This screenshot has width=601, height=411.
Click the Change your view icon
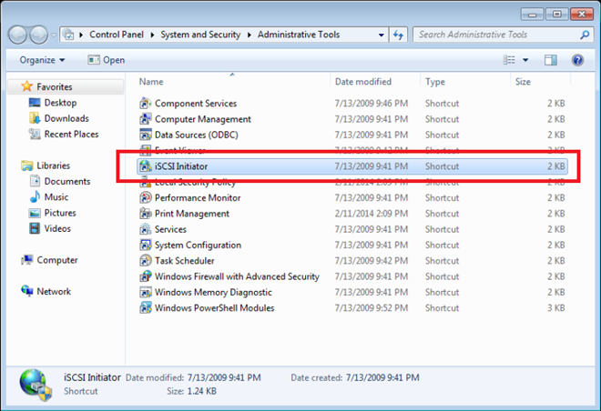[x=509, y=60]
